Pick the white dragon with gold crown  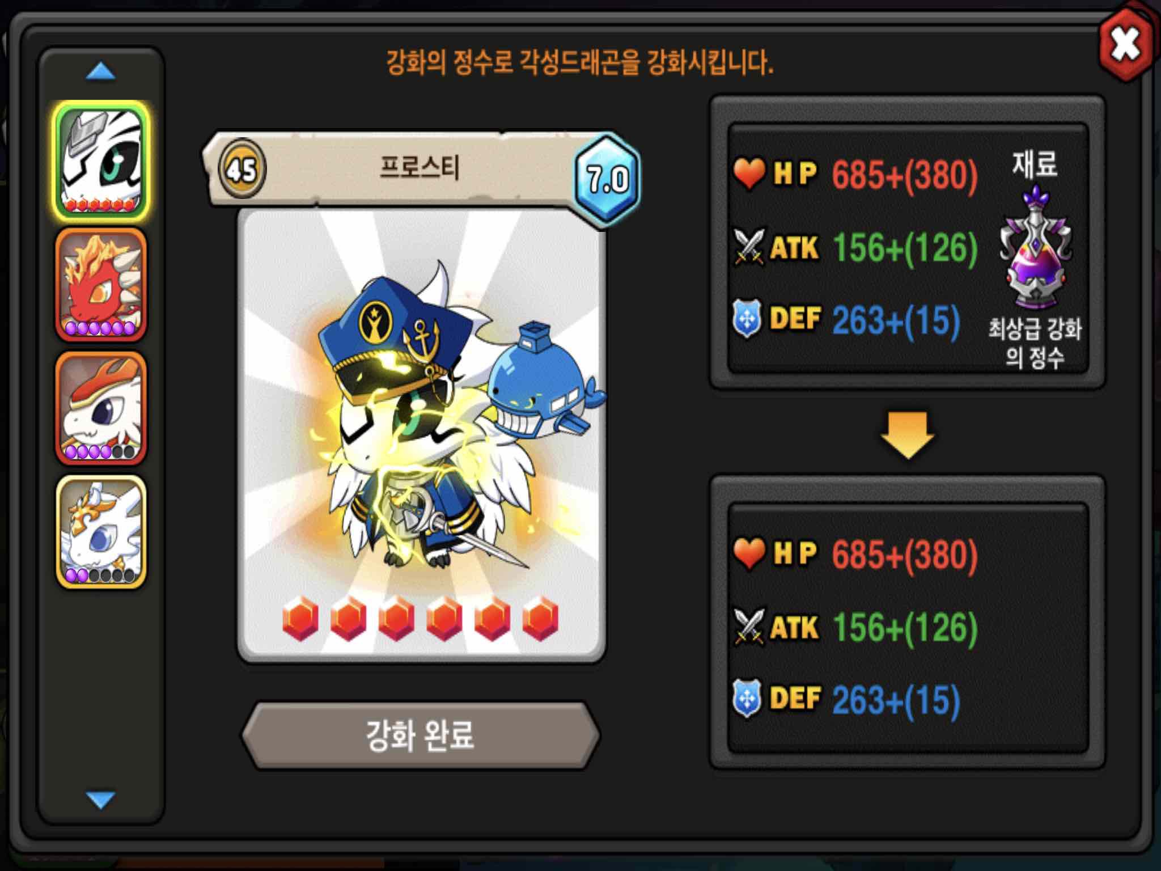coord(101,532)
